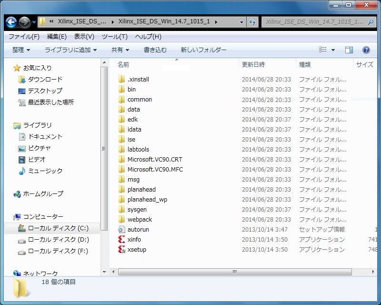
Task: Toggle the preview pane icon
Action: (x=349, y=50)
